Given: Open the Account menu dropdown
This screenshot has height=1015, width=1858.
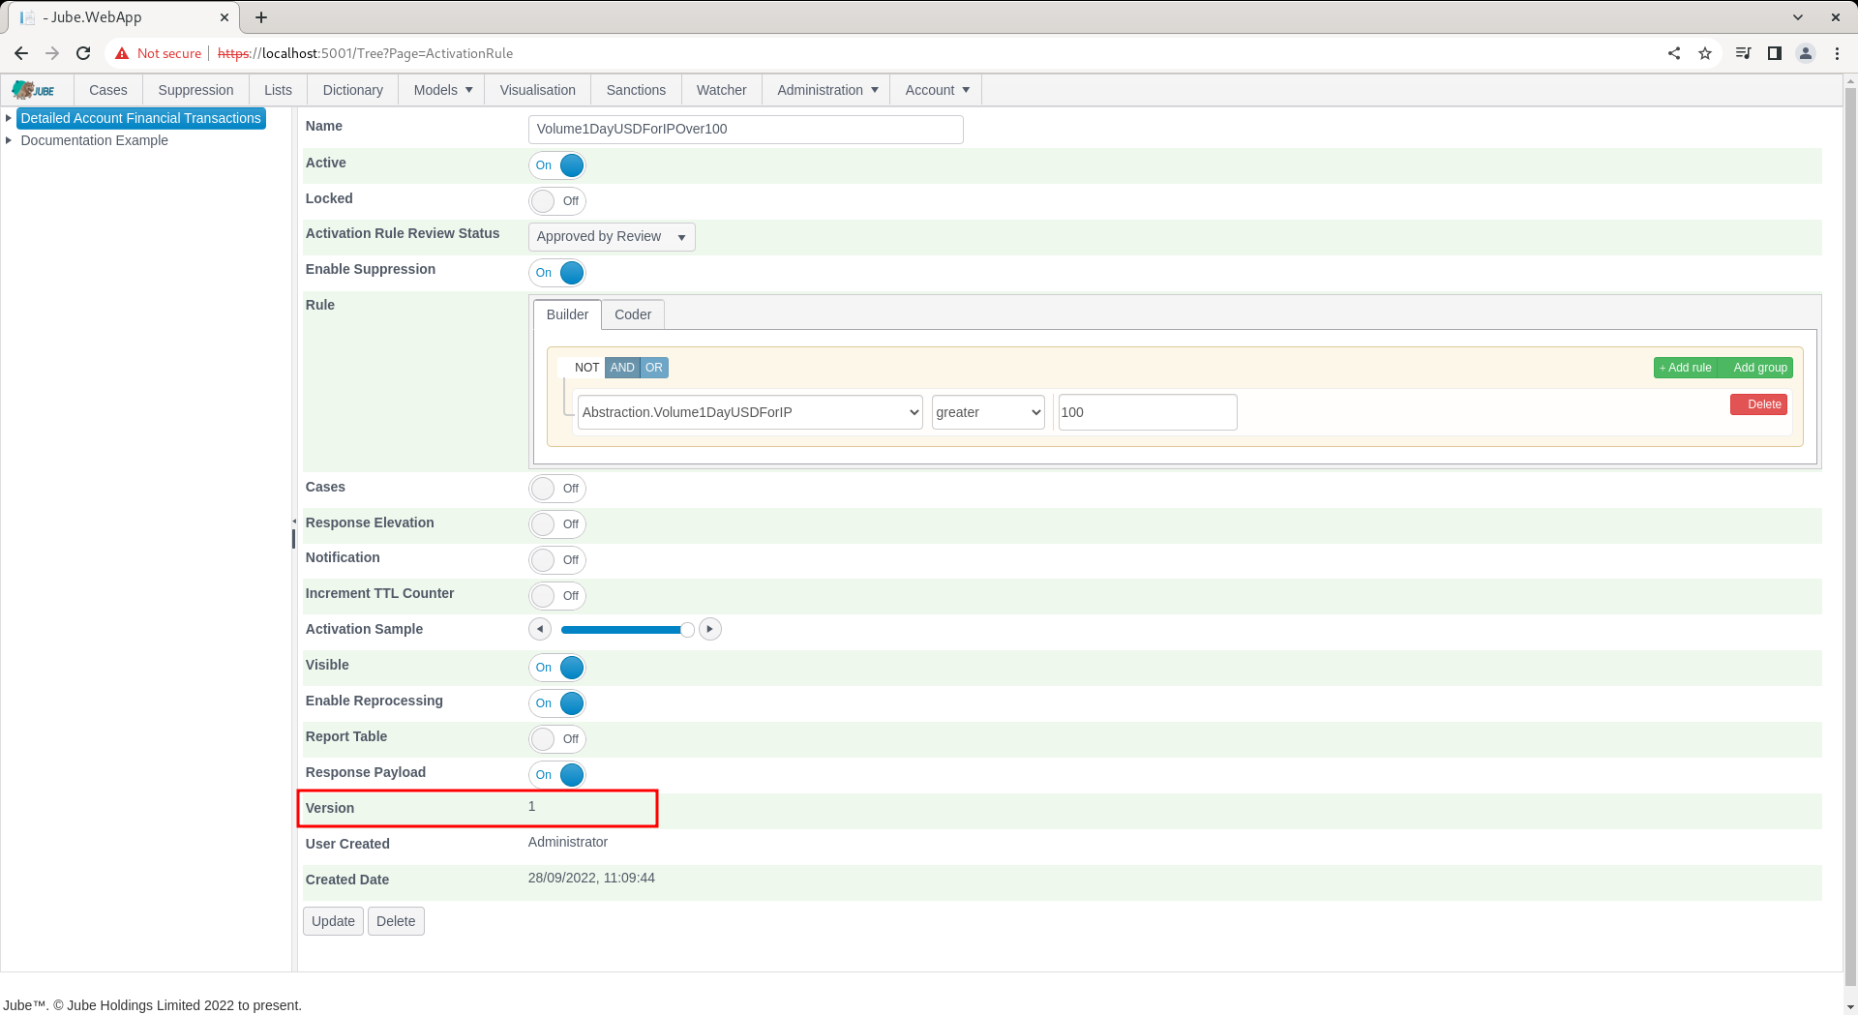Looking at the screenshot, I should point(937,90).
